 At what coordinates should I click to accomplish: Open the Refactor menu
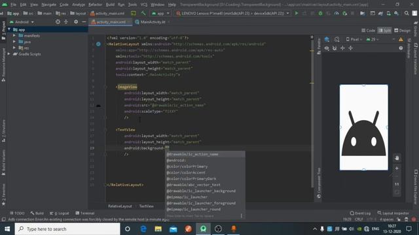tap(95, 5)
